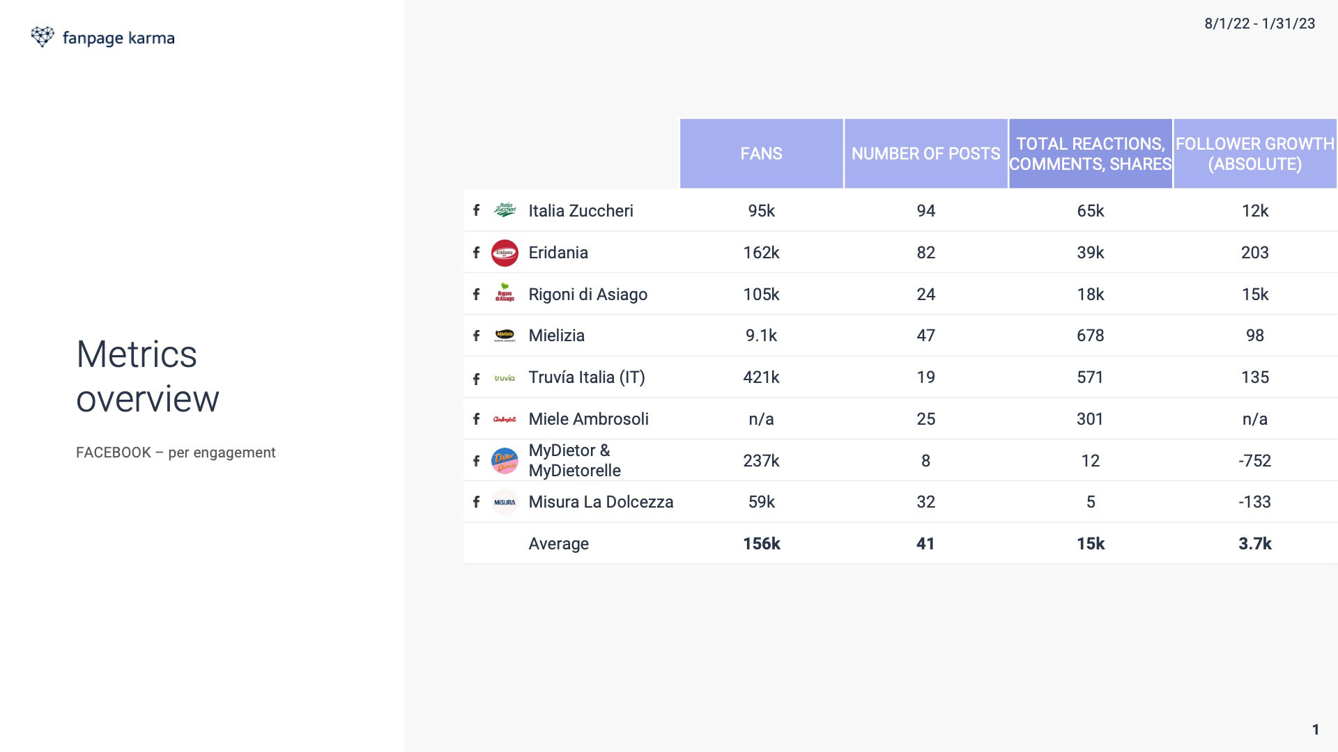This screenshot has height=752, width=1338.
Task: Click the Italia Zuccheri brand logo
Action: tap(505, 210)
